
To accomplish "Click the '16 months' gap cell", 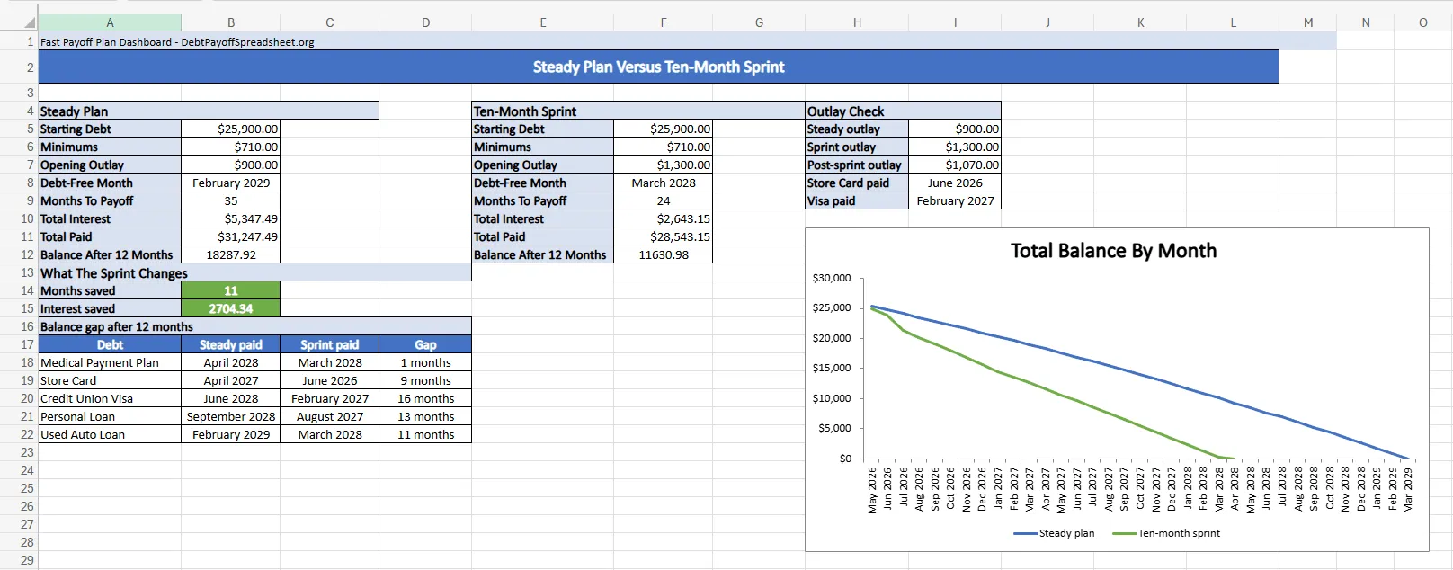I will [x=425, y=398].
